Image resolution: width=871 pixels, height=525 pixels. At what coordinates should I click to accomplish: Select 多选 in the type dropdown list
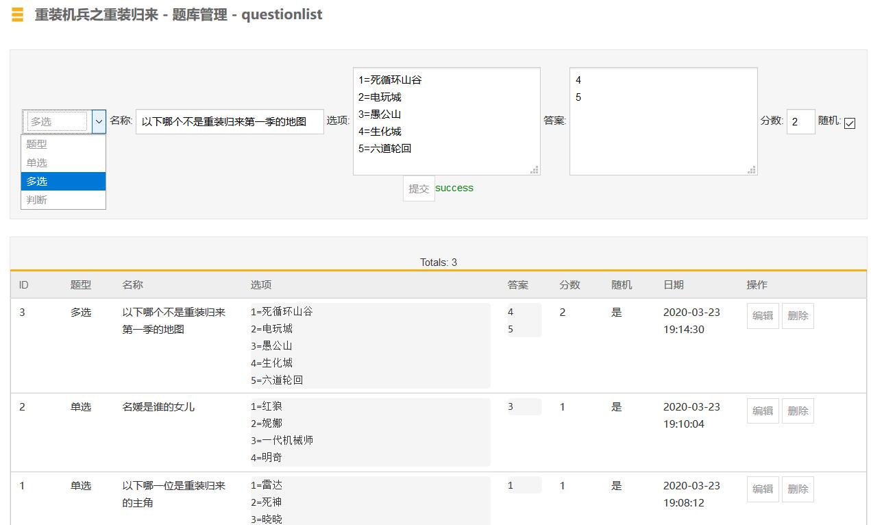tap(64, 181)
